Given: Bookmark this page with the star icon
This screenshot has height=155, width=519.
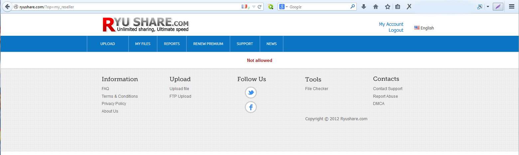Looking at the screenshot, I should coord(387,7).
